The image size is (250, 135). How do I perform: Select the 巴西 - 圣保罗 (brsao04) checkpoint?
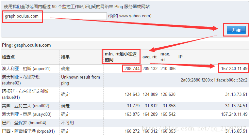click(x=24, y=123)
